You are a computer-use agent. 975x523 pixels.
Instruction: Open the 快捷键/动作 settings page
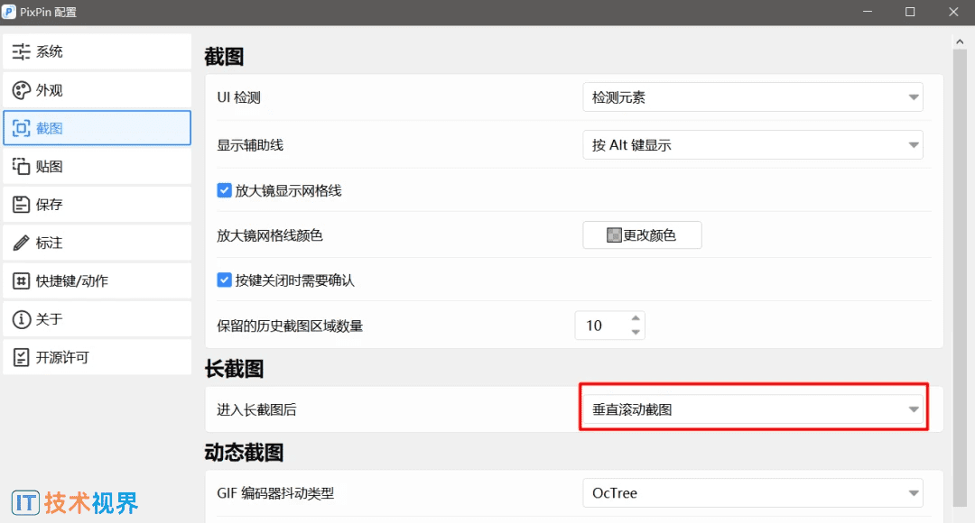(97, 280)
